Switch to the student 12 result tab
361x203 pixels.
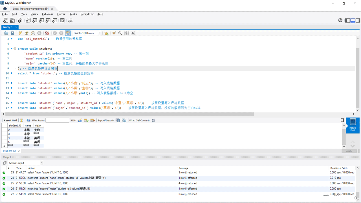pos(9,151)
